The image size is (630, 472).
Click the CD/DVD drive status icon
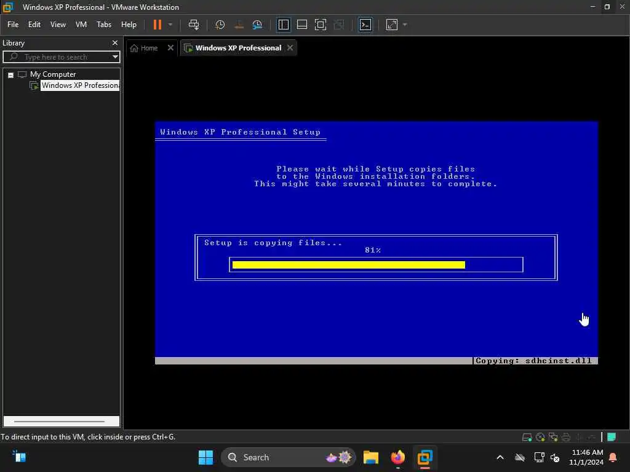[x=540, y=437]
